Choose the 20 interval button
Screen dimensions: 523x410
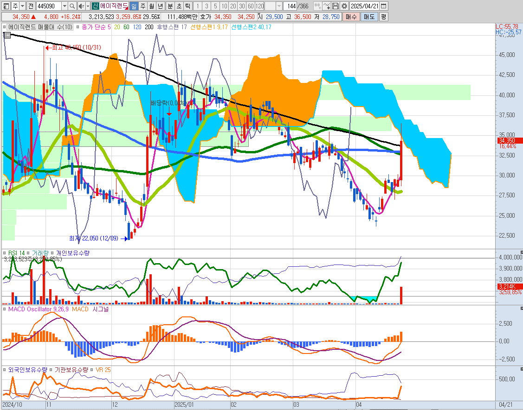233,6
